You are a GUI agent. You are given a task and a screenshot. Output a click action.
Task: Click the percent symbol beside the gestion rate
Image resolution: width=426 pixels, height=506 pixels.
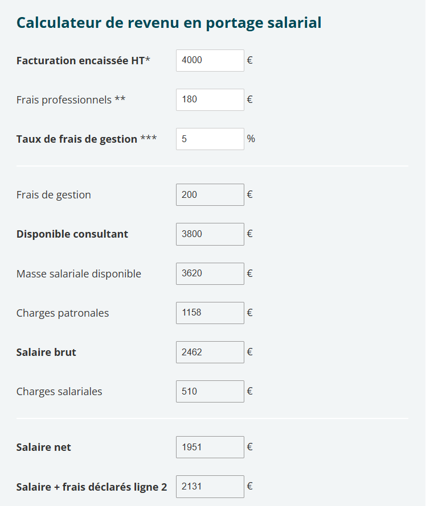coord(251,139)
